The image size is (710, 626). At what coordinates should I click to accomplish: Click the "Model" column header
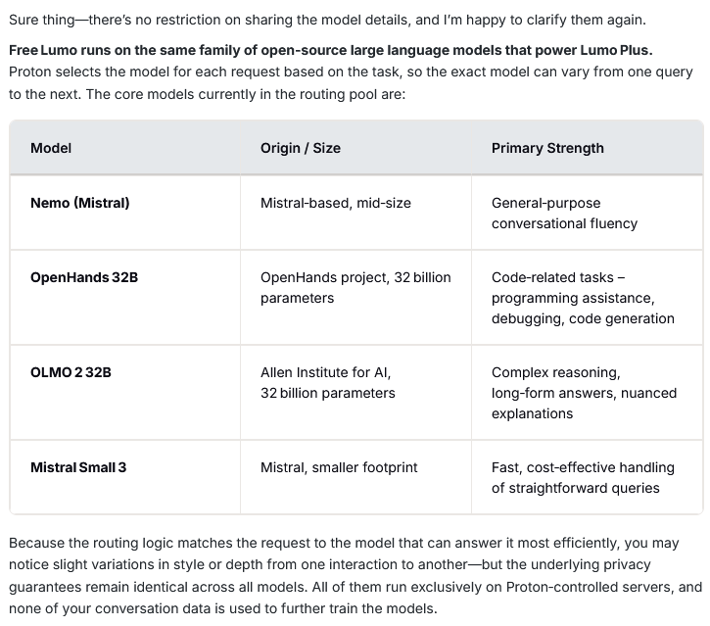point(51,148)
